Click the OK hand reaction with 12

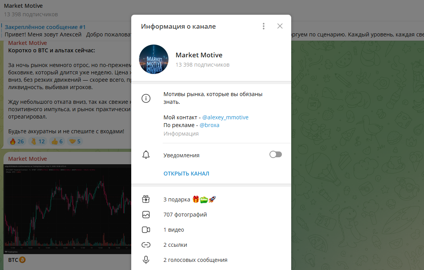[x=38, y=141]
